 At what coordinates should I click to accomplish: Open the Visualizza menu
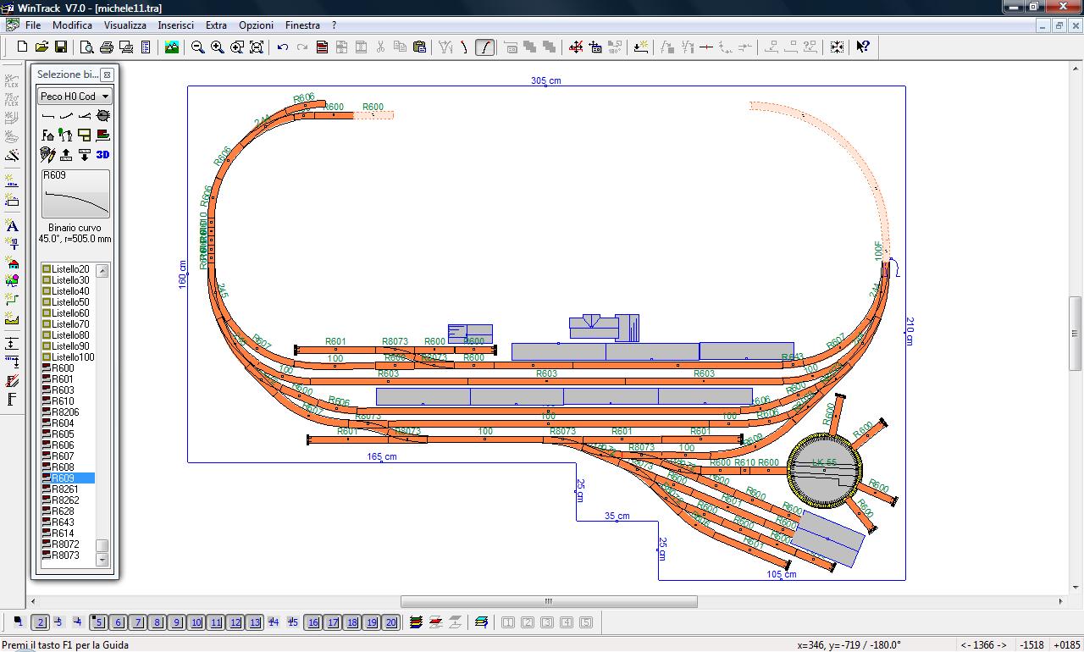(125, 25)
